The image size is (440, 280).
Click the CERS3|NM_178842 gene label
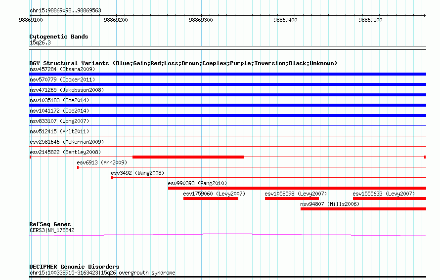point(52,231)
